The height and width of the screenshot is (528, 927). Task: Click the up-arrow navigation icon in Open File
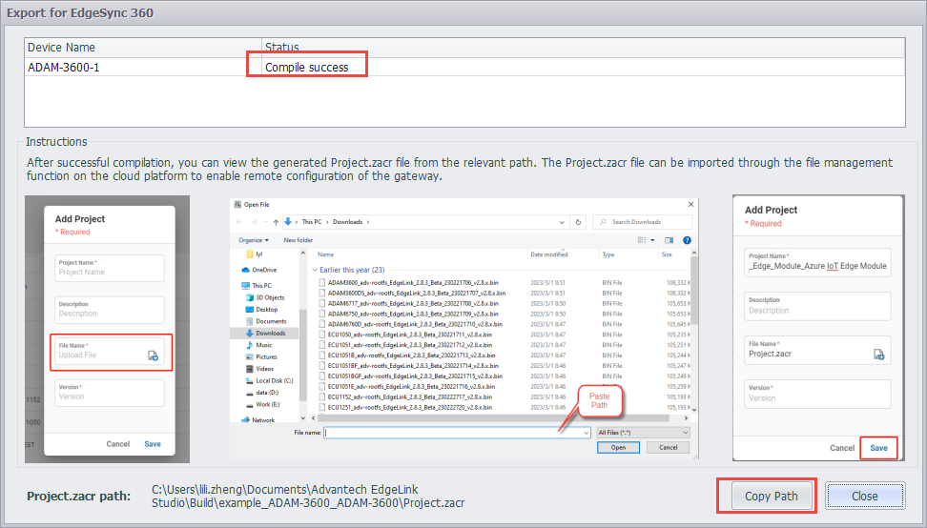tap(274, 222)
